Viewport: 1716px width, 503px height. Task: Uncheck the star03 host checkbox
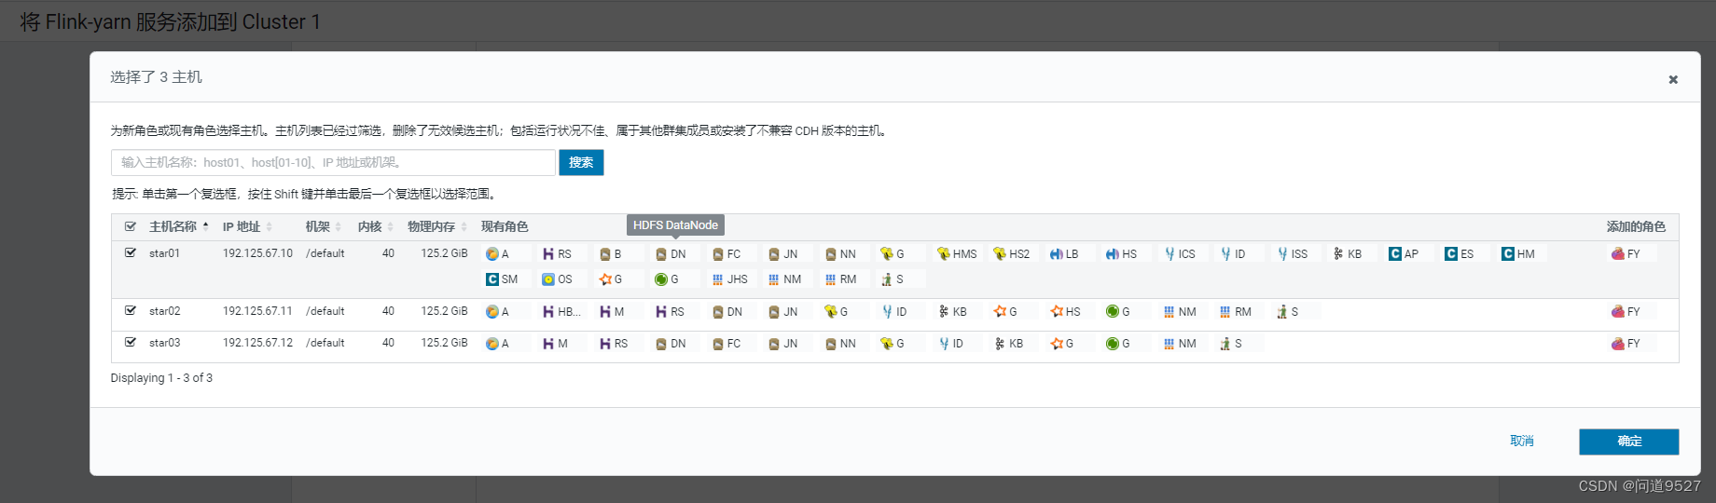click(x=131, y=342)
